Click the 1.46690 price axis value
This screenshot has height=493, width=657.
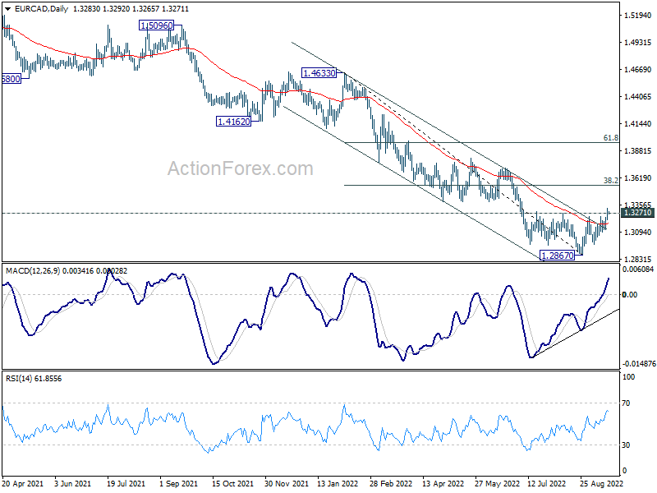[638, 70]
